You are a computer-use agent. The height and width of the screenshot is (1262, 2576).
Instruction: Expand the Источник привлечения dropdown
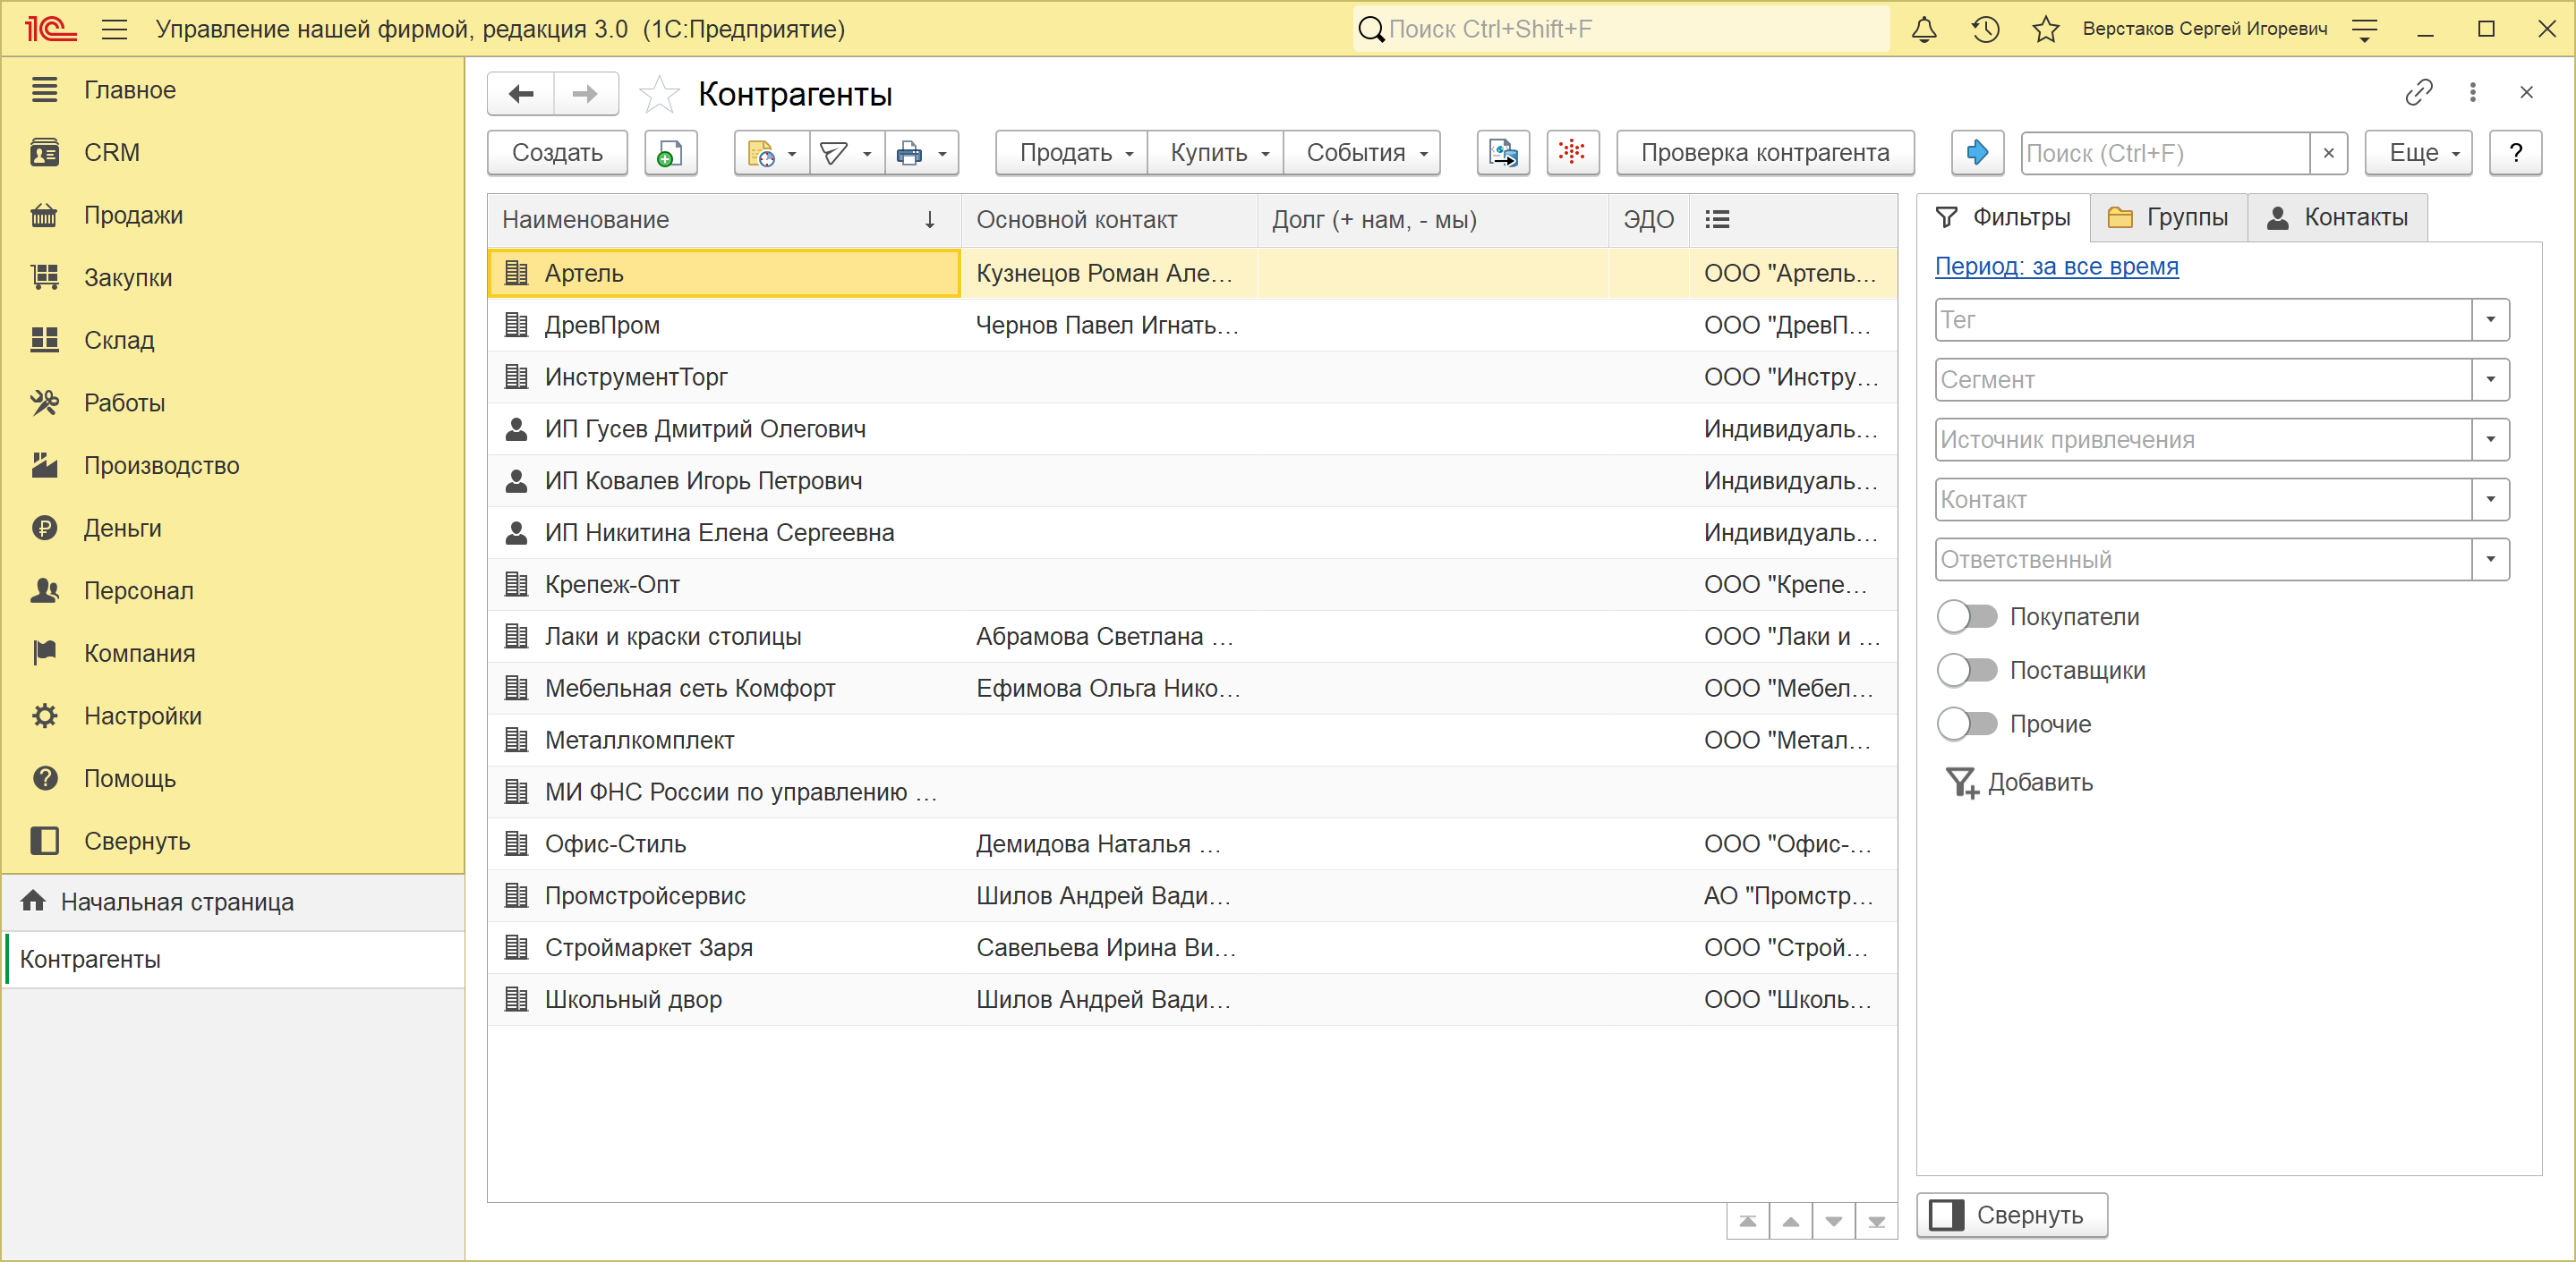tap(2491, 440)
